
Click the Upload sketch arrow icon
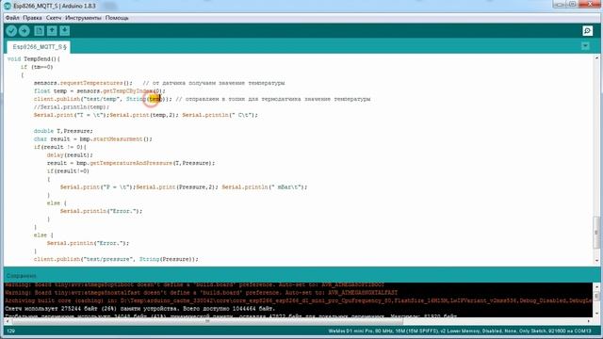[x=24, y=31]
